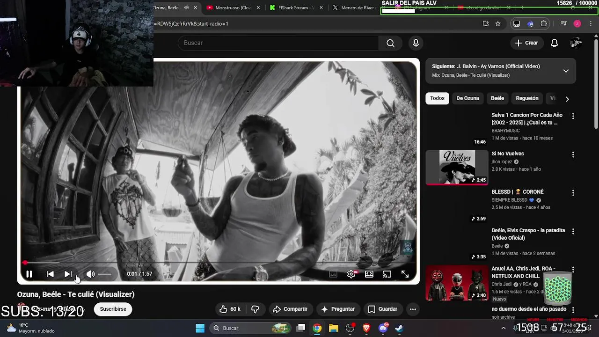Image resolution: width=599 pixels, height=337 pixels.
Task: Install the page as app from address bar
Action: point(486,23)
